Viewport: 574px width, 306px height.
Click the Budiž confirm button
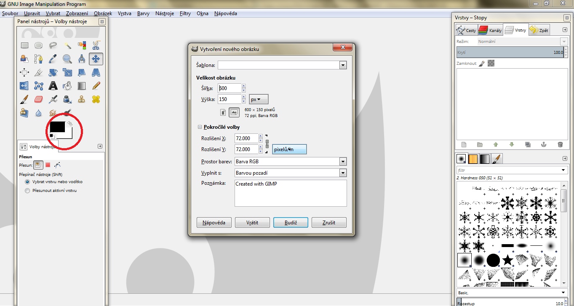[x=291, y=223]
